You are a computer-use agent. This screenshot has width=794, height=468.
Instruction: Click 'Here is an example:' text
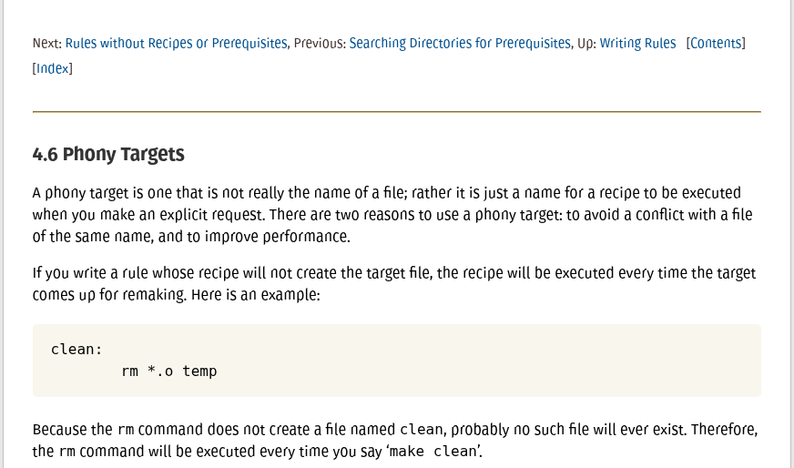256,295
